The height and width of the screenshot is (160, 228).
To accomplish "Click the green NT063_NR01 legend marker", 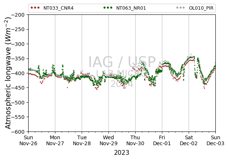I will (108, 7).
